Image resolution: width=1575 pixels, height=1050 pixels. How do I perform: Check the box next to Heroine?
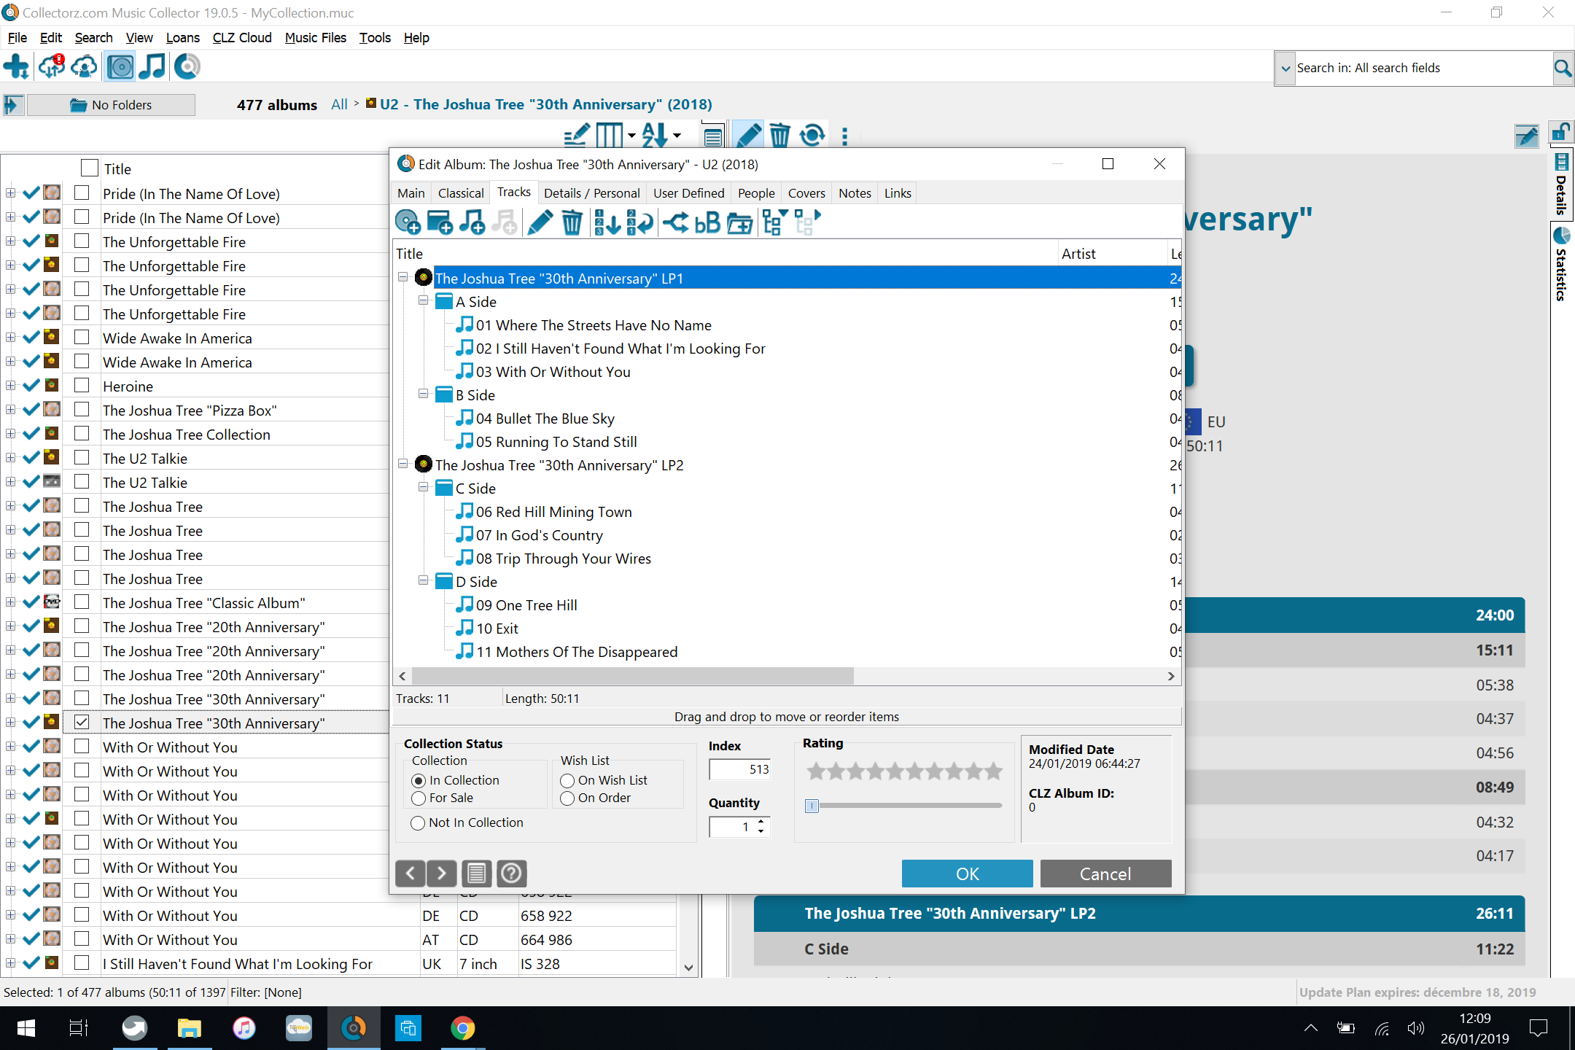click(82, 386)
